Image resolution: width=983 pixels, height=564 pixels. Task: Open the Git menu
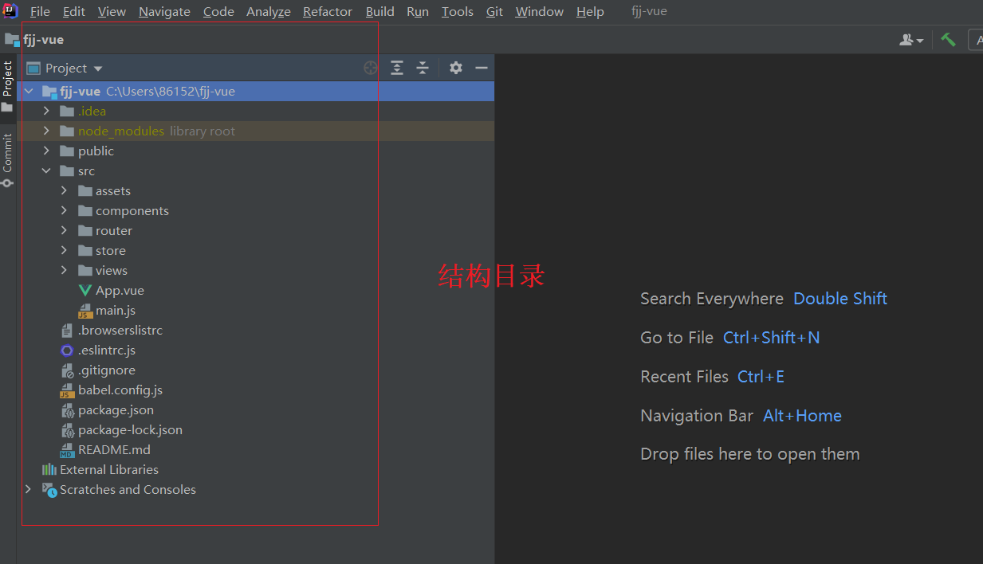pos(495,12)
